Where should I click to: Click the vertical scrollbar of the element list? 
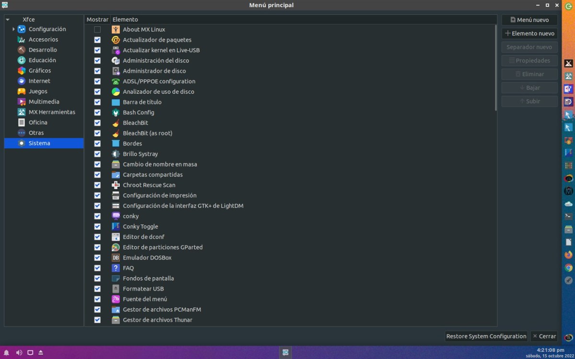[x=495, y=67]
